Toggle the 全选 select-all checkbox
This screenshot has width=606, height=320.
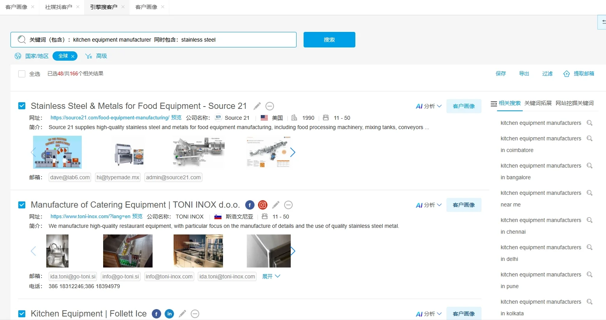pos(22,74)
